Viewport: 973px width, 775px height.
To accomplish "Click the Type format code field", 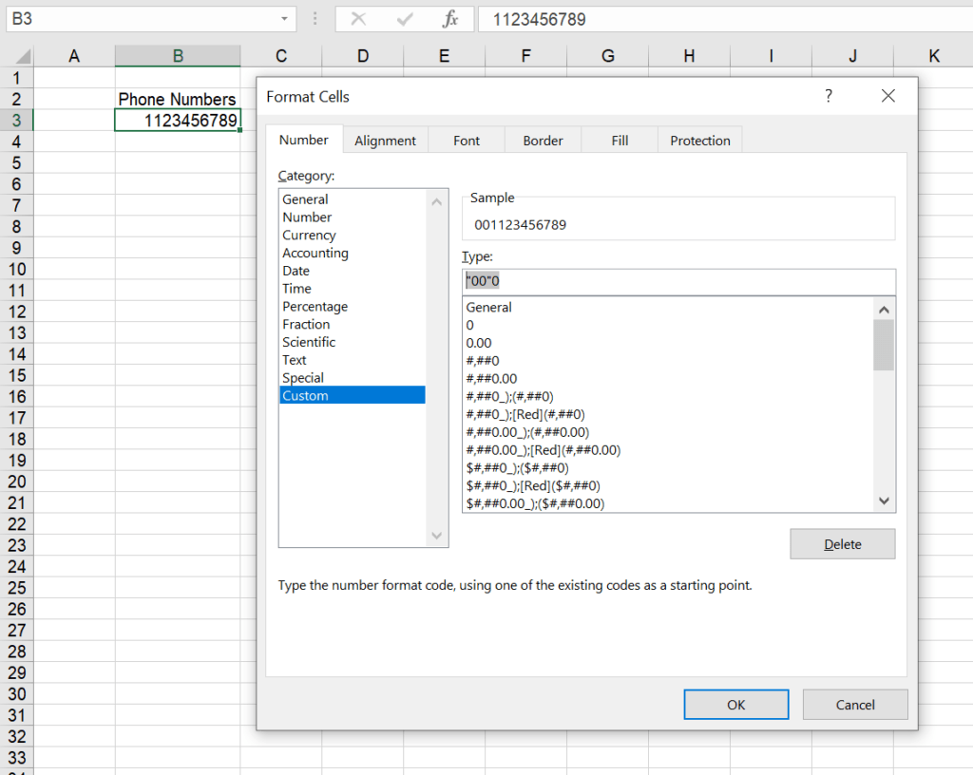I will tap(678, 281).
